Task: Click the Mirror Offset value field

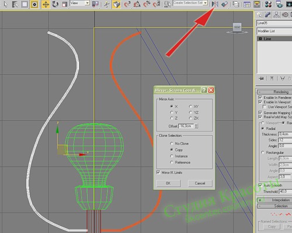Action: tap(186, 126)
